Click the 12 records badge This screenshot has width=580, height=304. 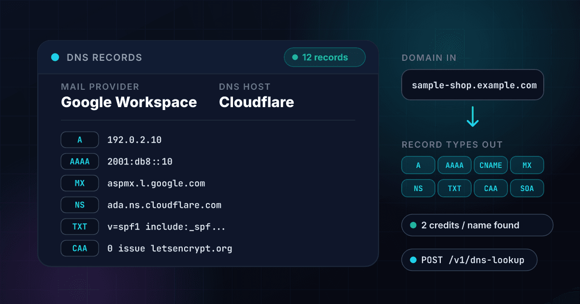click(325, 57)
